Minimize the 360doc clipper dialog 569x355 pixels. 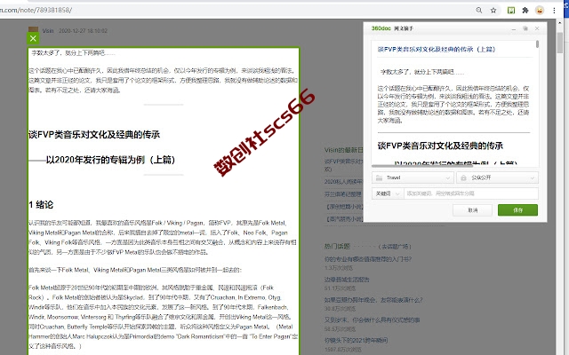514,28
